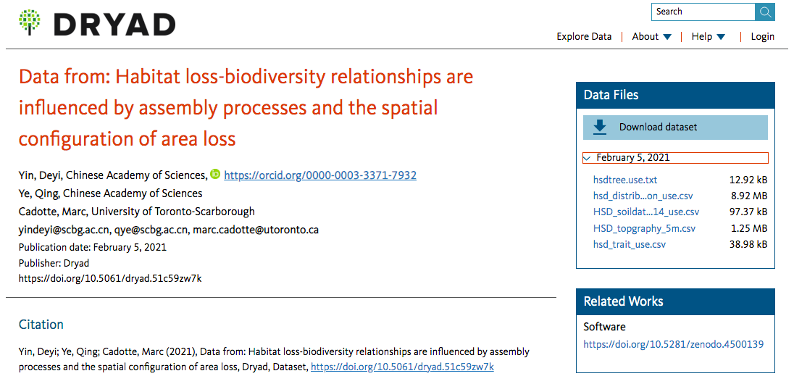Click the download arrow icon
Image resolution: width=794 pixels, height=384 pixels.
600,127
